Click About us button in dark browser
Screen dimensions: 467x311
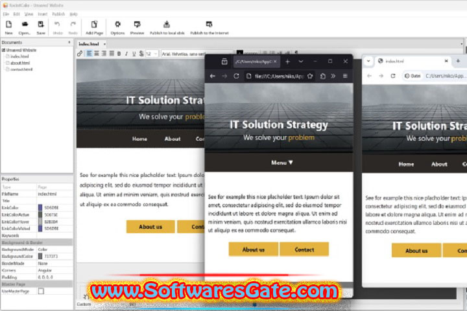(x=254, y=249)
